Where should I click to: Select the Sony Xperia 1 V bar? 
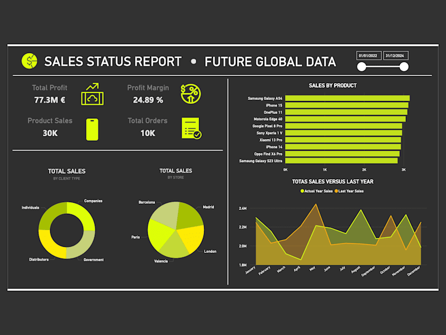pyautogui.click(x=343, y=133)
